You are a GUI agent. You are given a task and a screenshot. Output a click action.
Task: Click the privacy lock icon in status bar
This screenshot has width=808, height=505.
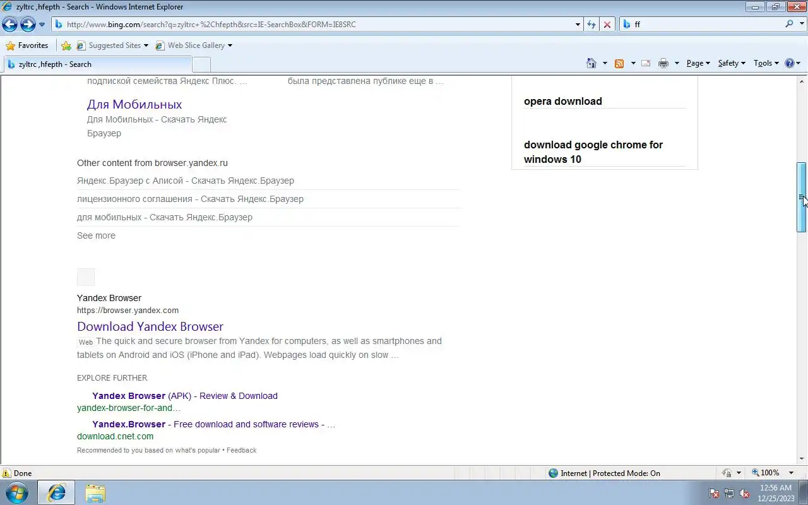click(727, 473)
